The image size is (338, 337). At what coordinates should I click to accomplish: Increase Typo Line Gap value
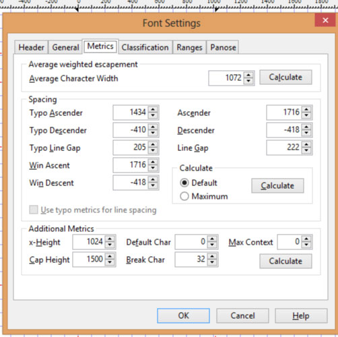tap(153, 144)
